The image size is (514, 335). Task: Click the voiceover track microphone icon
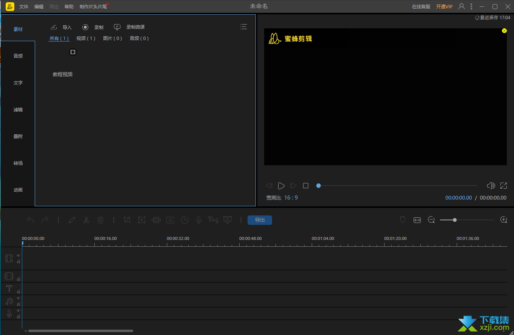pyautogui.click(x=9, y=313)
